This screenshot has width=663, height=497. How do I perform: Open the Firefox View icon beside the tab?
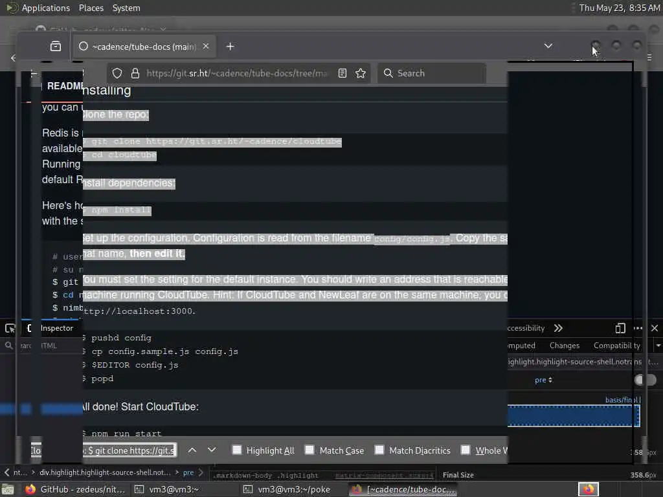coord(56,46)
